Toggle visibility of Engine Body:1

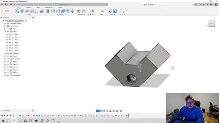[8, 75]
